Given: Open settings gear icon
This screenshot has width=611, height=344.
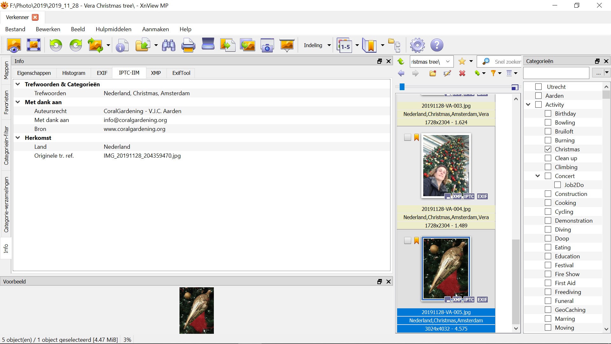Looking at the screenshot, I should (417, 45).
